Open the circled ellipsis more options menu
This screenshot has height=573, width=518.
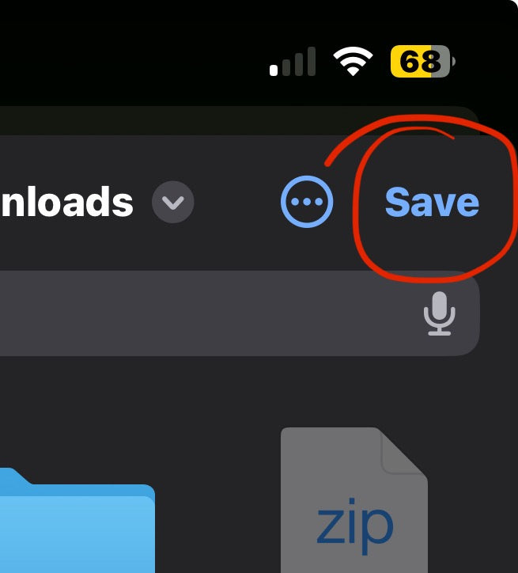point(307,202)
